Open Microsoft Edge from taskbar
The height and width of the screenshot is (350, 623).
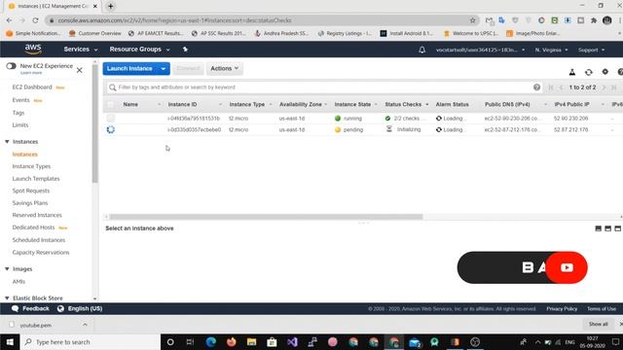click(211, 341)
